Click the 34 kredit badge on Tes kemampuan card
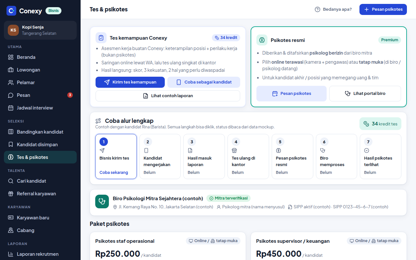416x260 pixels. [226, 38]
